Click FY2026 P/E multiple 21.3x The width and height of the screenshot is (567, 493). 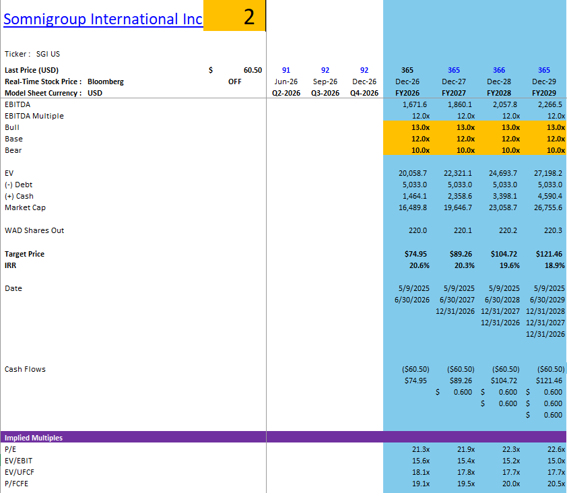(x=421, y=449)
